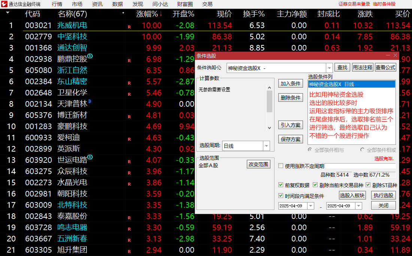This screenshot has width=412, height=256.
Task: Open the 数据 menu
Action: coord(118,4)
